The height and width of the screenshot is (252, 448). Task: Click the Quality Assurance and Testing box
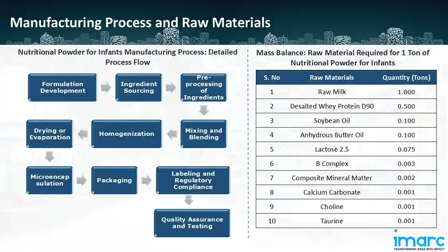[x=192, y=223]
